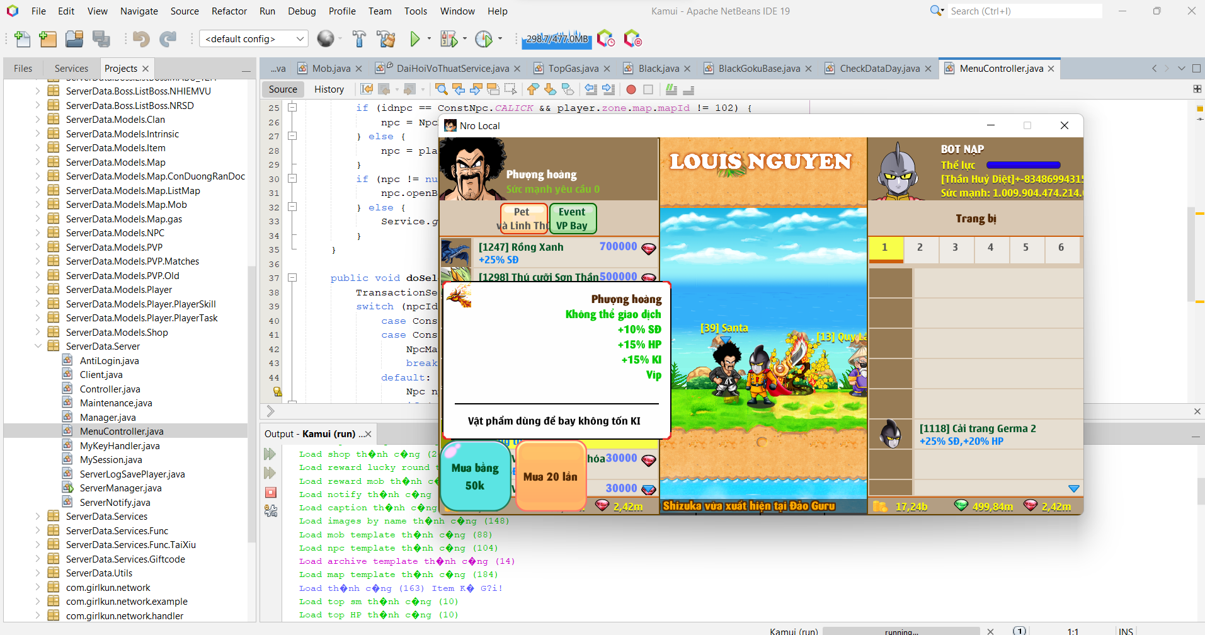Viewport: 1205px width, 635px height.
Task: Start macro recording with red circle icon
Action: [x=631, y=89]
